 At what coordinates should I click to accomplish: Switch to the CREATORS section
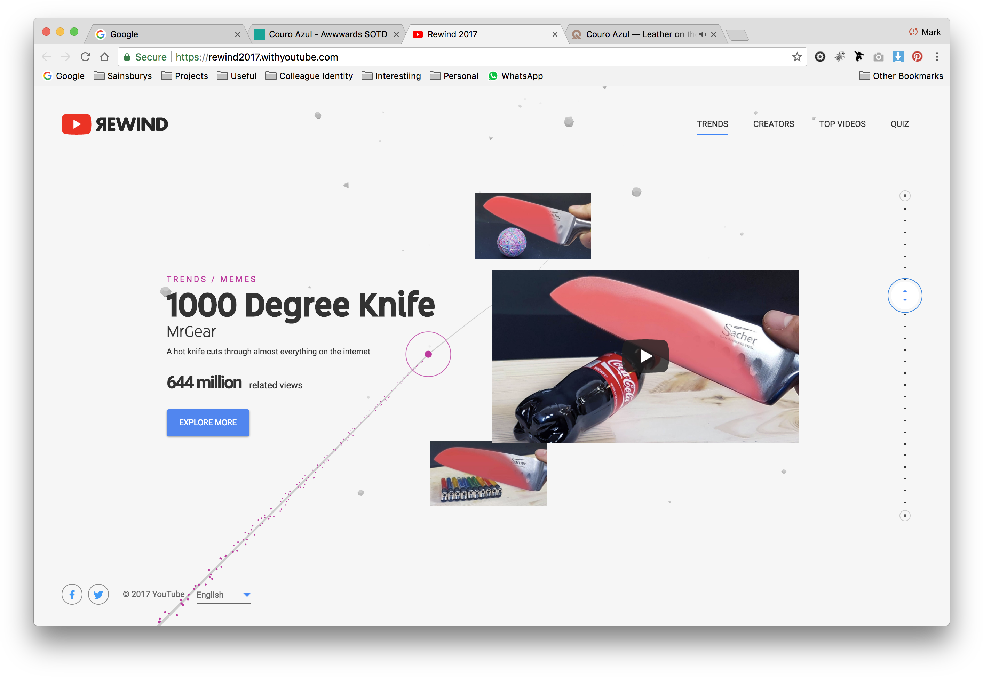(x=773, y=124)
